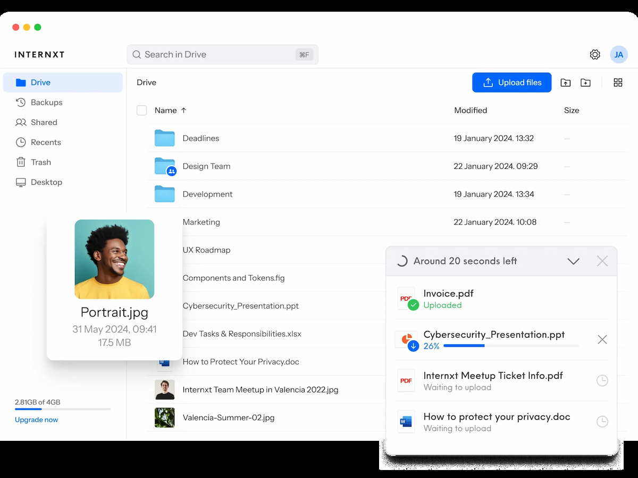
Task: Click the Modified column header
Action: (471, 110)
